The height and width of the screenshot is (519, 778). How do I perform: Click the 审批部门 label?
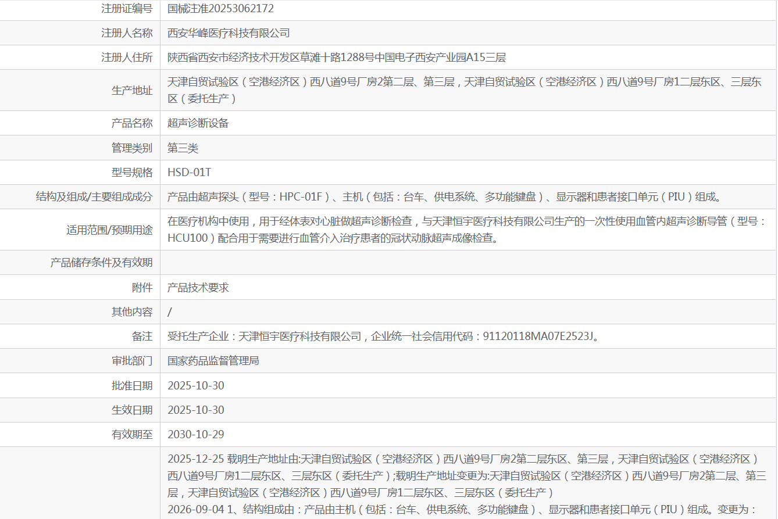click(132, 361)
